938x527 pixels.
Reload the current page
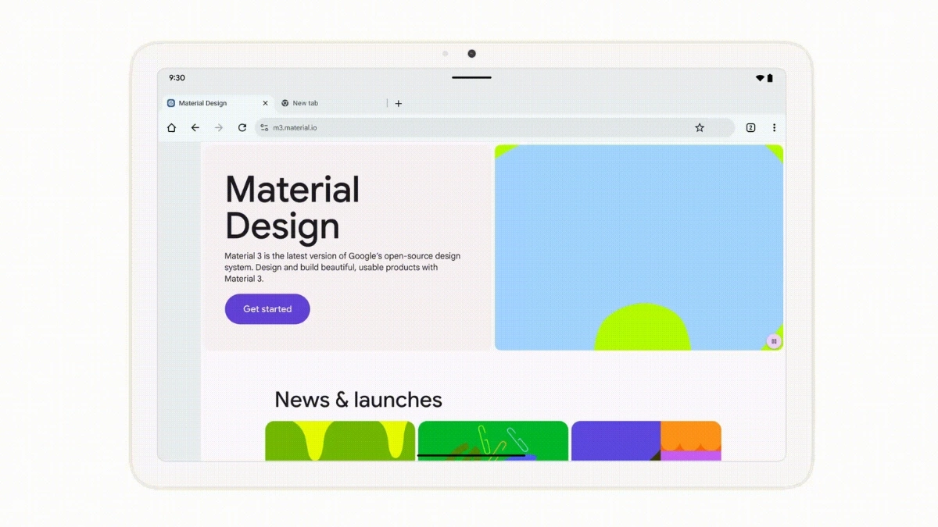coord(242,127)
